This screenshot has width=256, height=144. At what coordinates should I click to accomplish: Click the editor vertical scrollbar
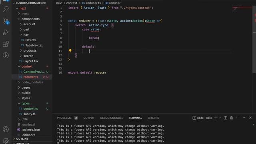point(254,39)
